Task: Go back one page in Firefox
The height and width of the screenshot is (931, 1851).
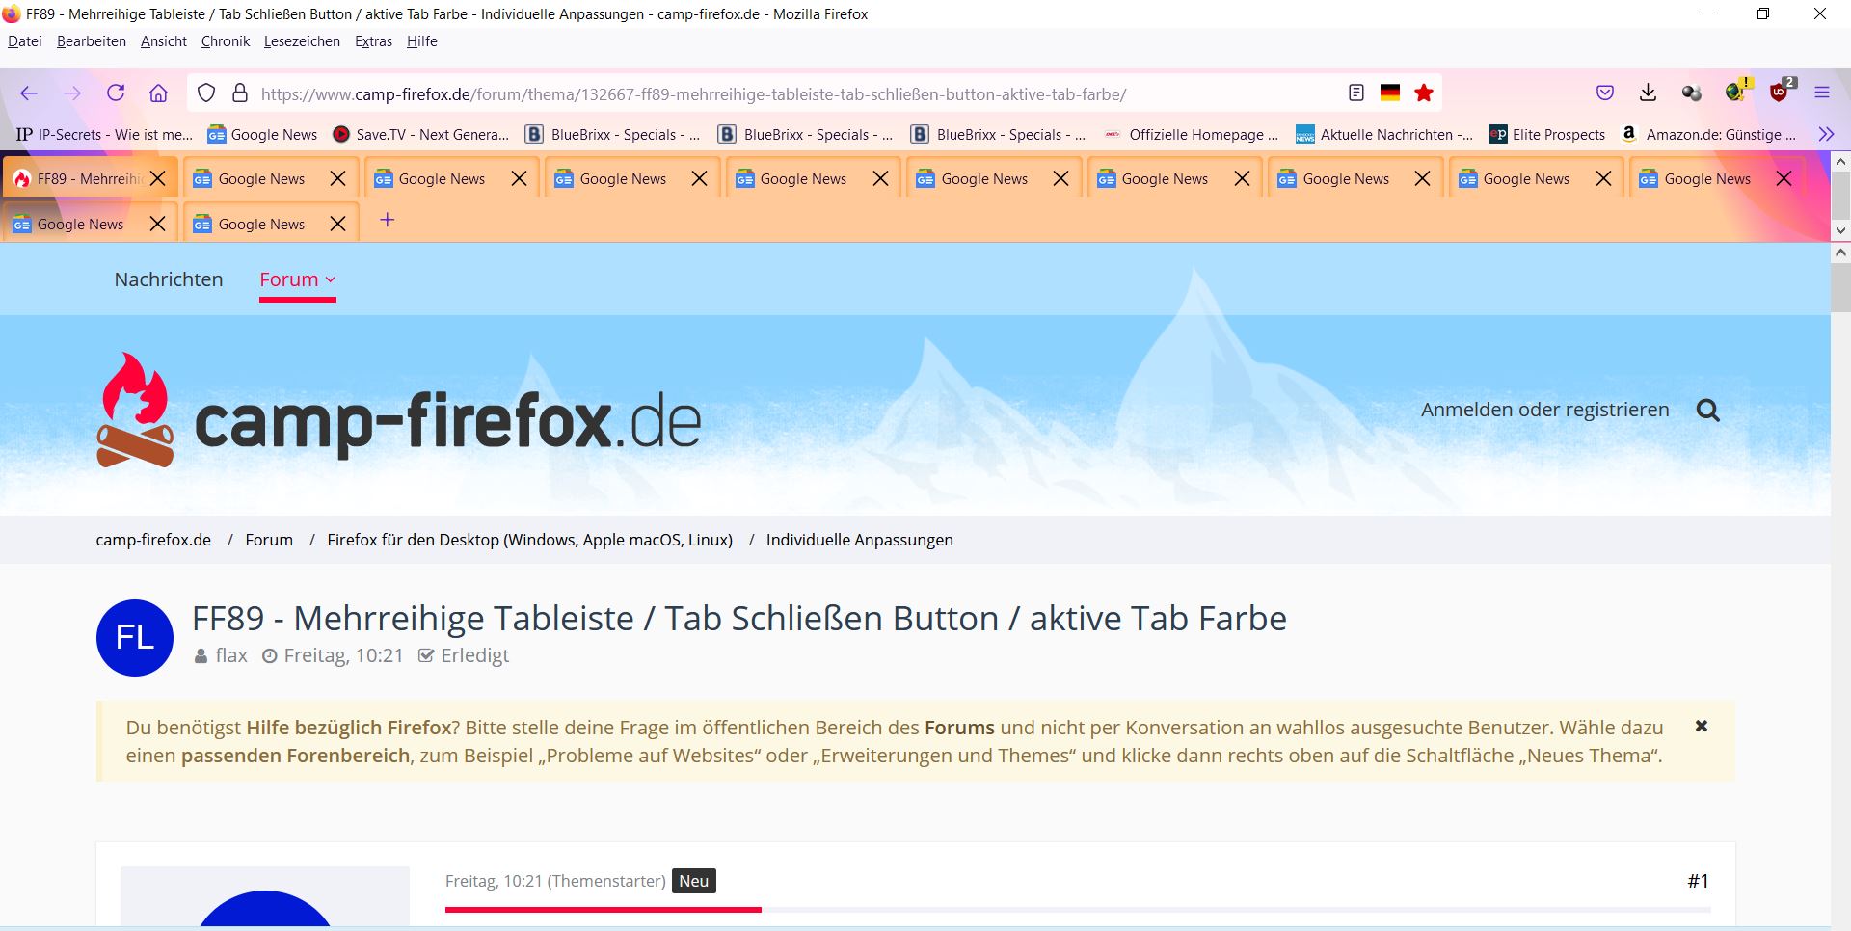Action: (29, 93)
